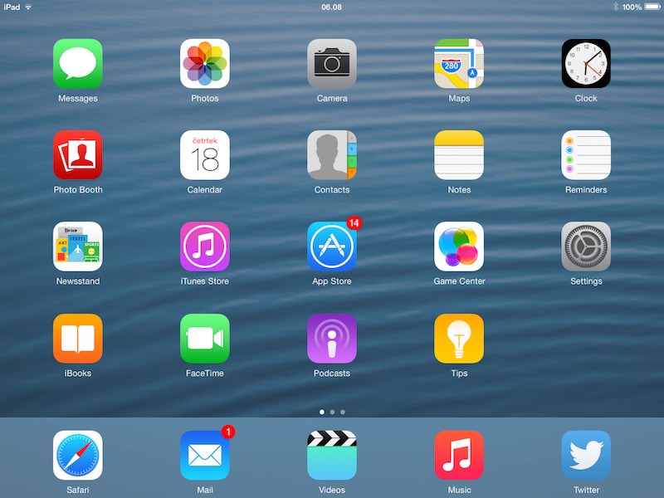This screenshot has width=664, height=498.
Task: Open the Settings app
Action: (x=586, y=247)
